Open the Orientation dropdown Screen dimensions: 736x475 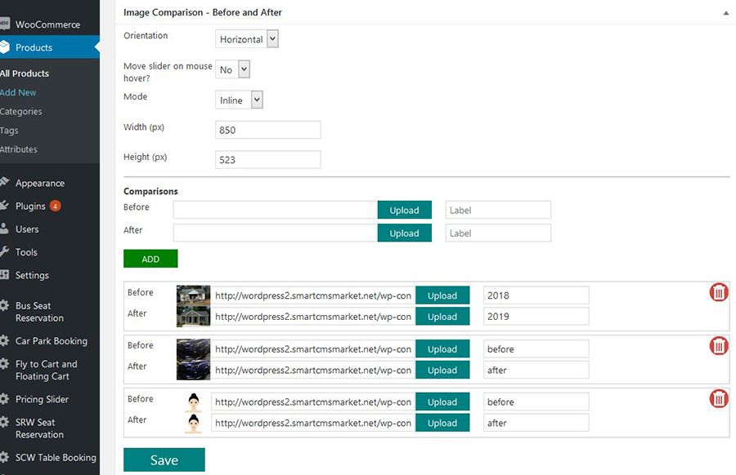247,39
